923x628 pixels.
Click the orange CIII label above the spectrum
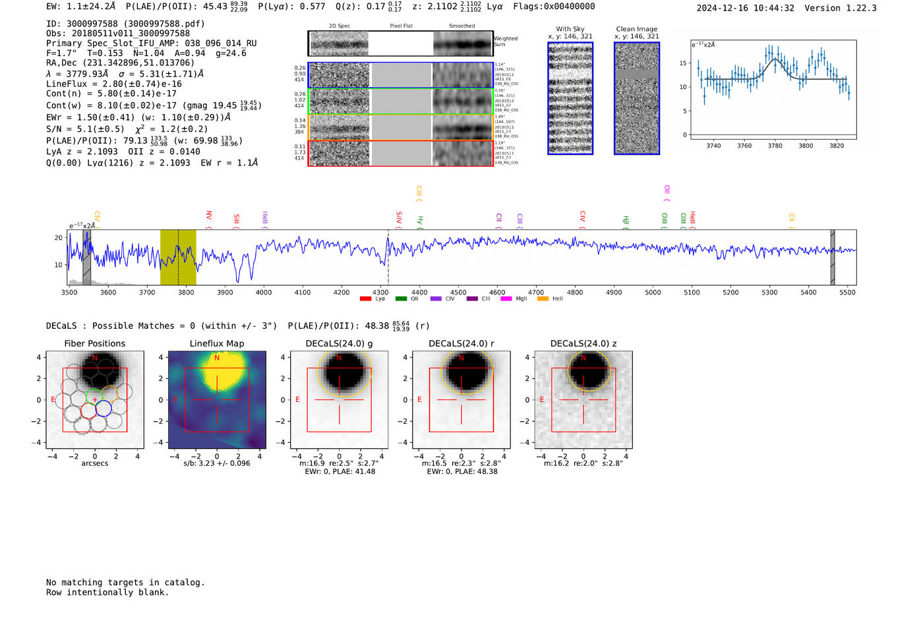coord(419,194)
